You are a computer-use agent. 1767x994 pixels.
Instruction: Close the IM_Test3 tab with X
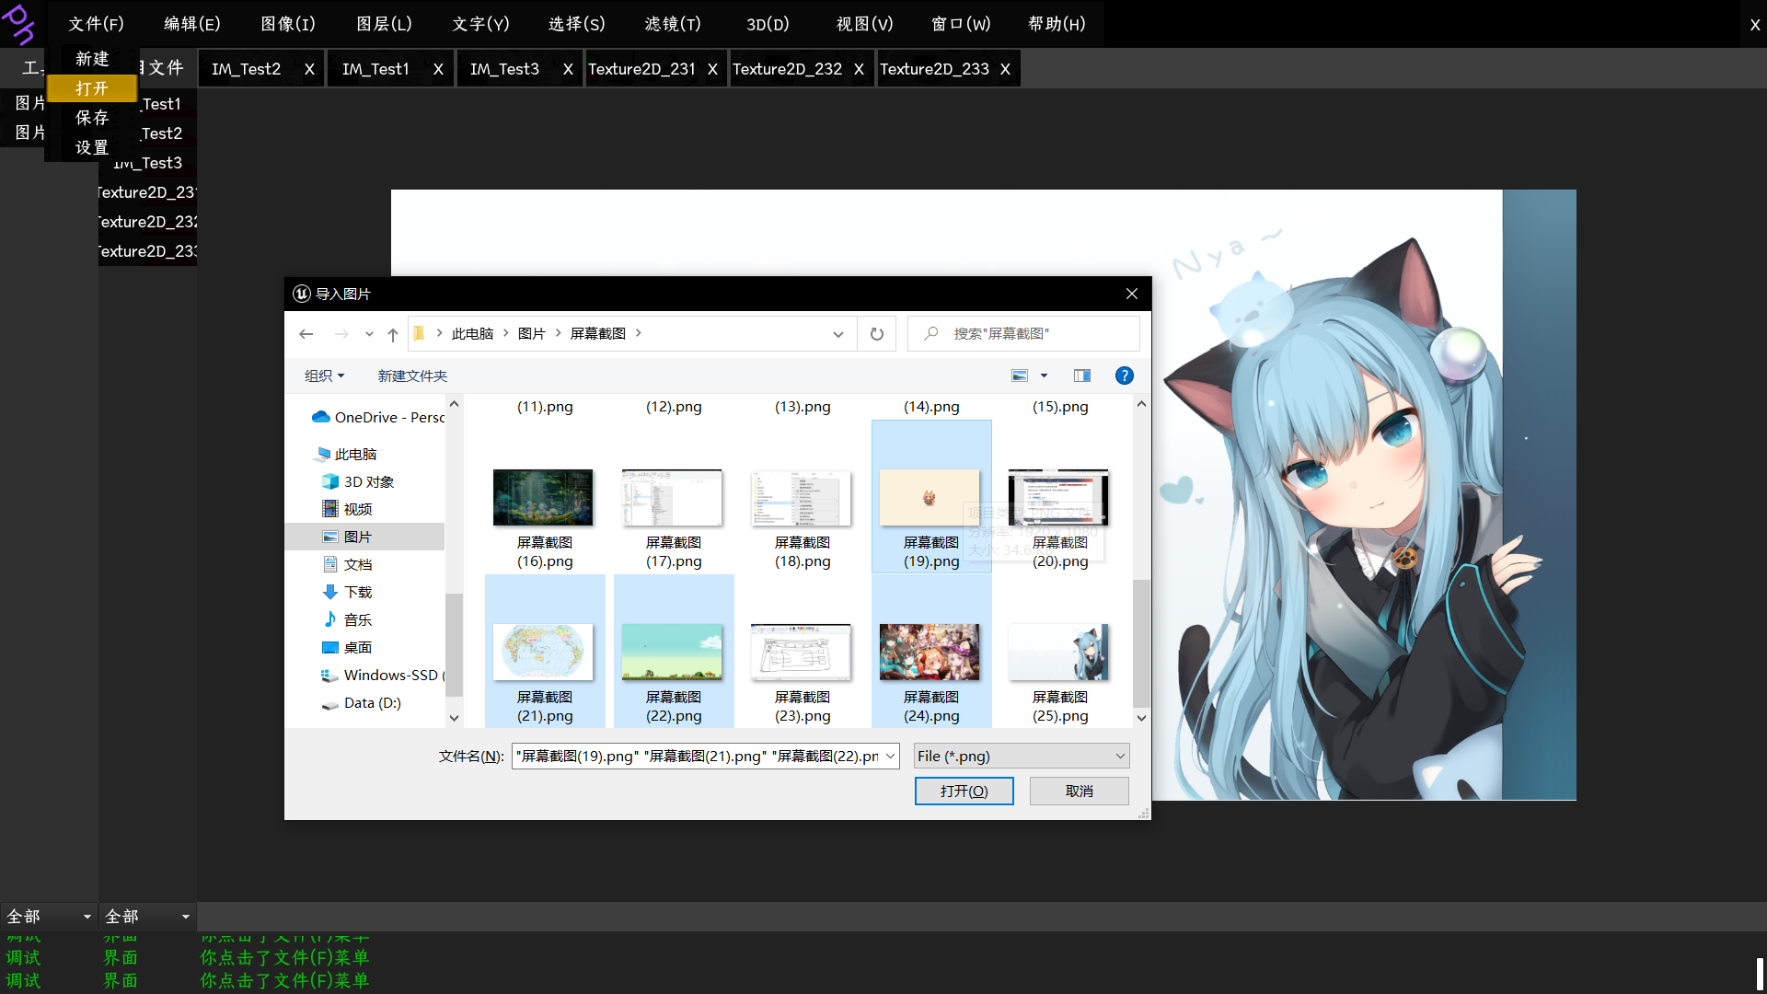point(568,69)
